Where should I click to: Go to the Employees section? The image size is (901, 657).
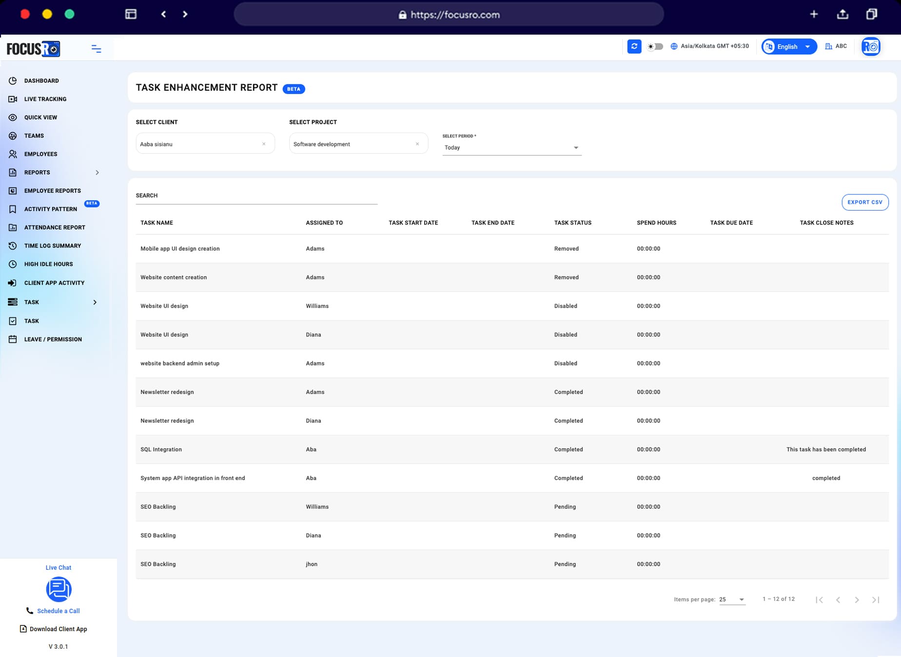coord(40,154)
